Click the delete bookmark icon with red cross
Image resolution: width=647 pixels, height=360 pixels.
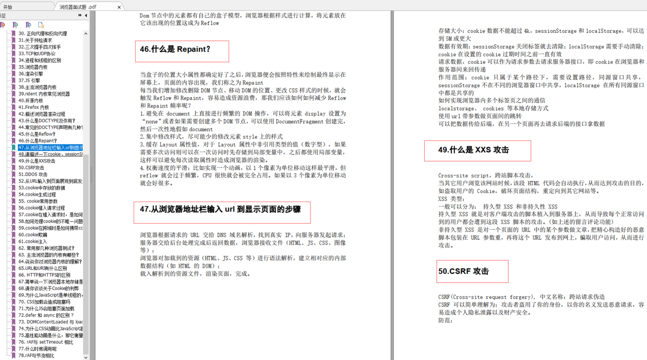(3, 25)
